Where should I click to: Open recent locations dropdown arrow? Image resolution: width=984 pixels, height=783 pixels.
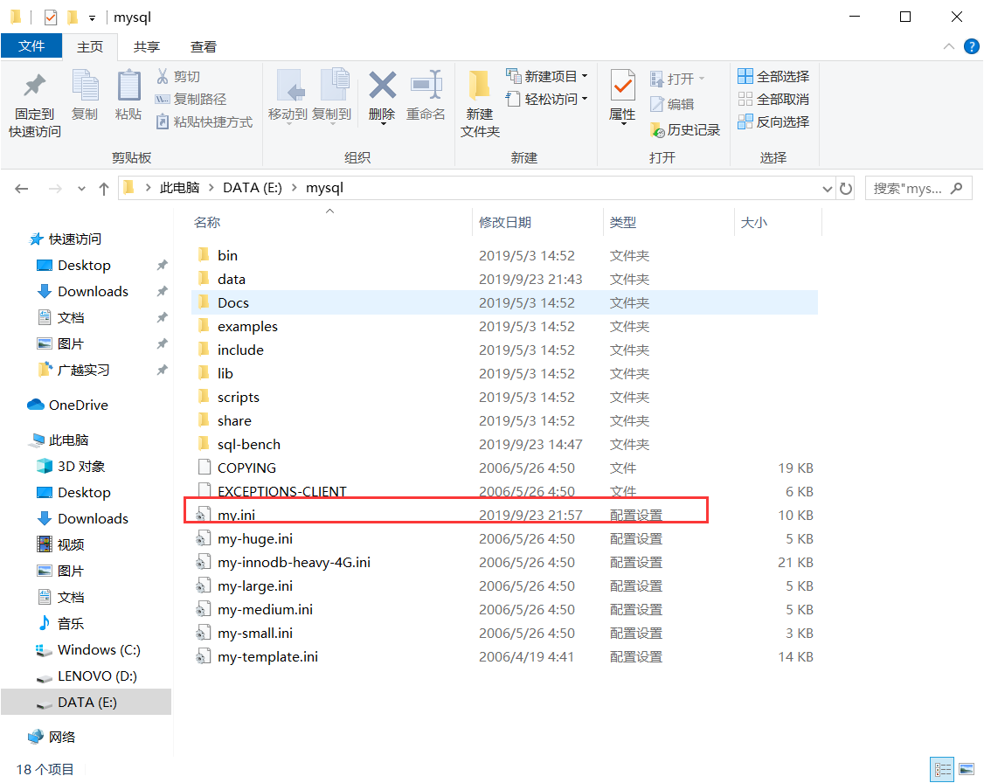point(81,188)
